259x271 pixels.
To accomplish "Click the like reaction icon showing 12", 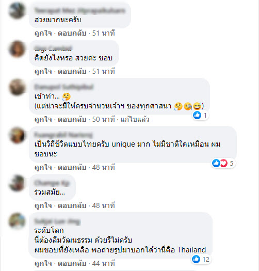I will tap(196, 259).
